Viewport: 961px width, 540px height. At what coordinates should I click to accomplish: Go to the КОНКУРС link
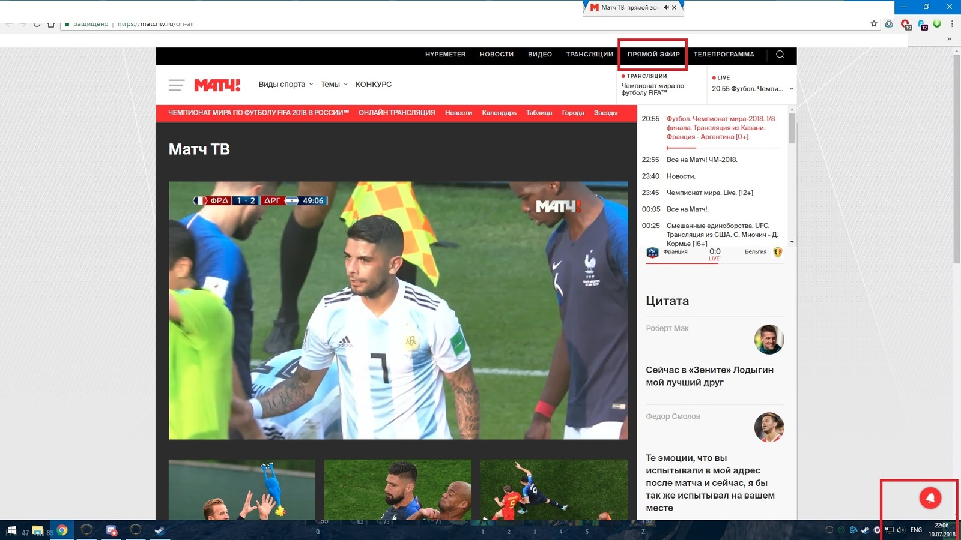click(373, 85)
